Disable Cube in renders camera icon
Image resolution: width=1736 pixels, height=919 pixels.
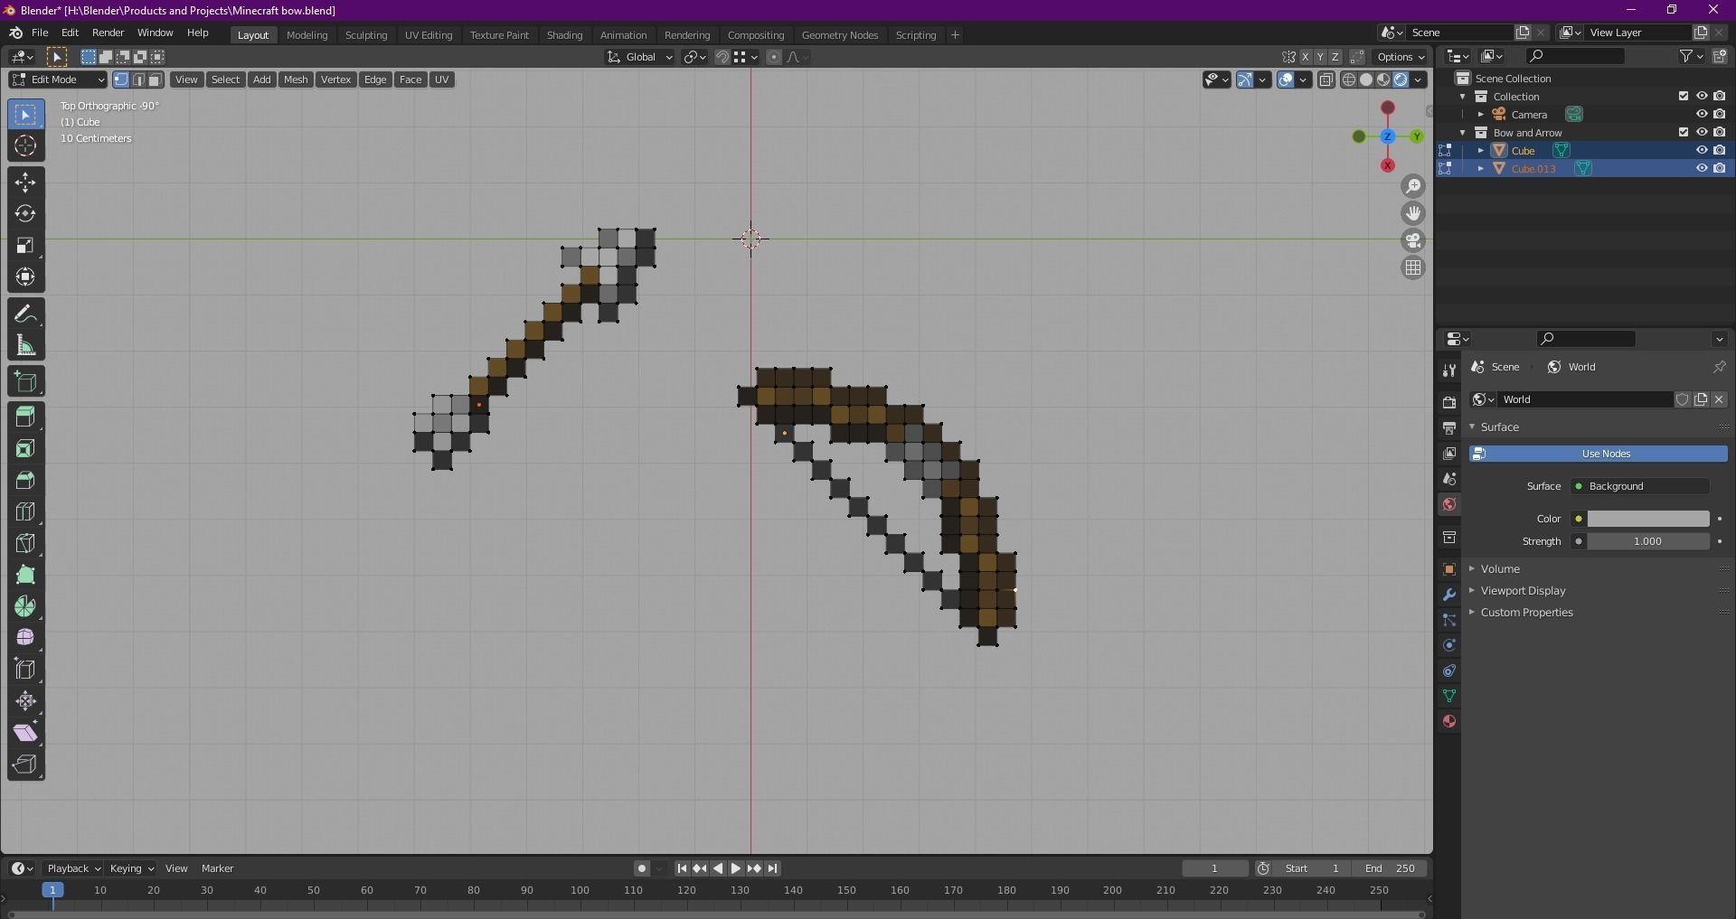tap(1719, 151)
